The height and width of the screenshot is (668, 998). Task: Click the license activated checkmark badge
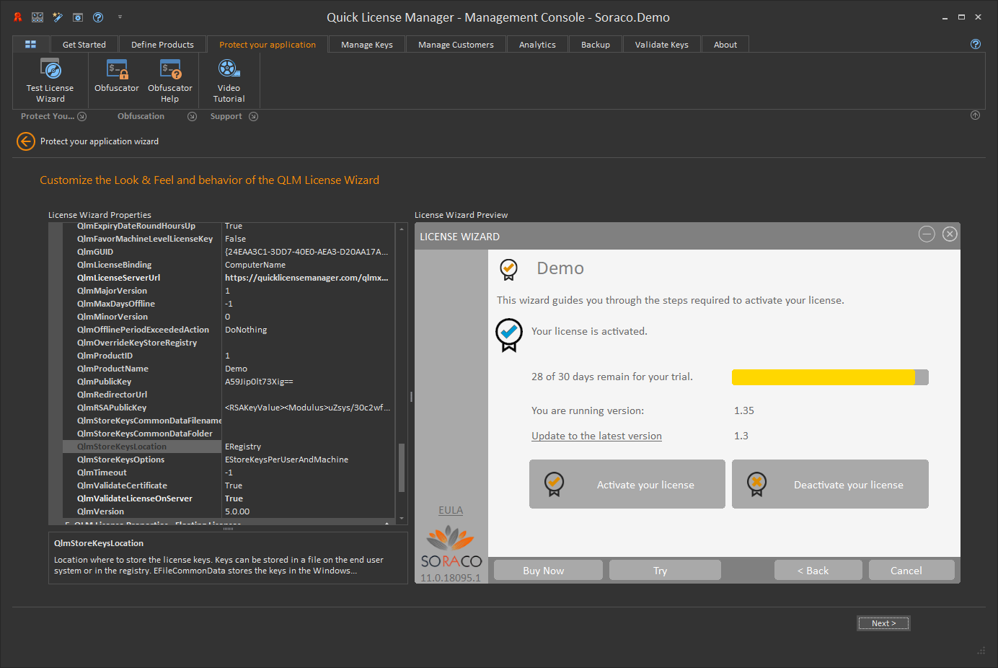tap(509, 335)
